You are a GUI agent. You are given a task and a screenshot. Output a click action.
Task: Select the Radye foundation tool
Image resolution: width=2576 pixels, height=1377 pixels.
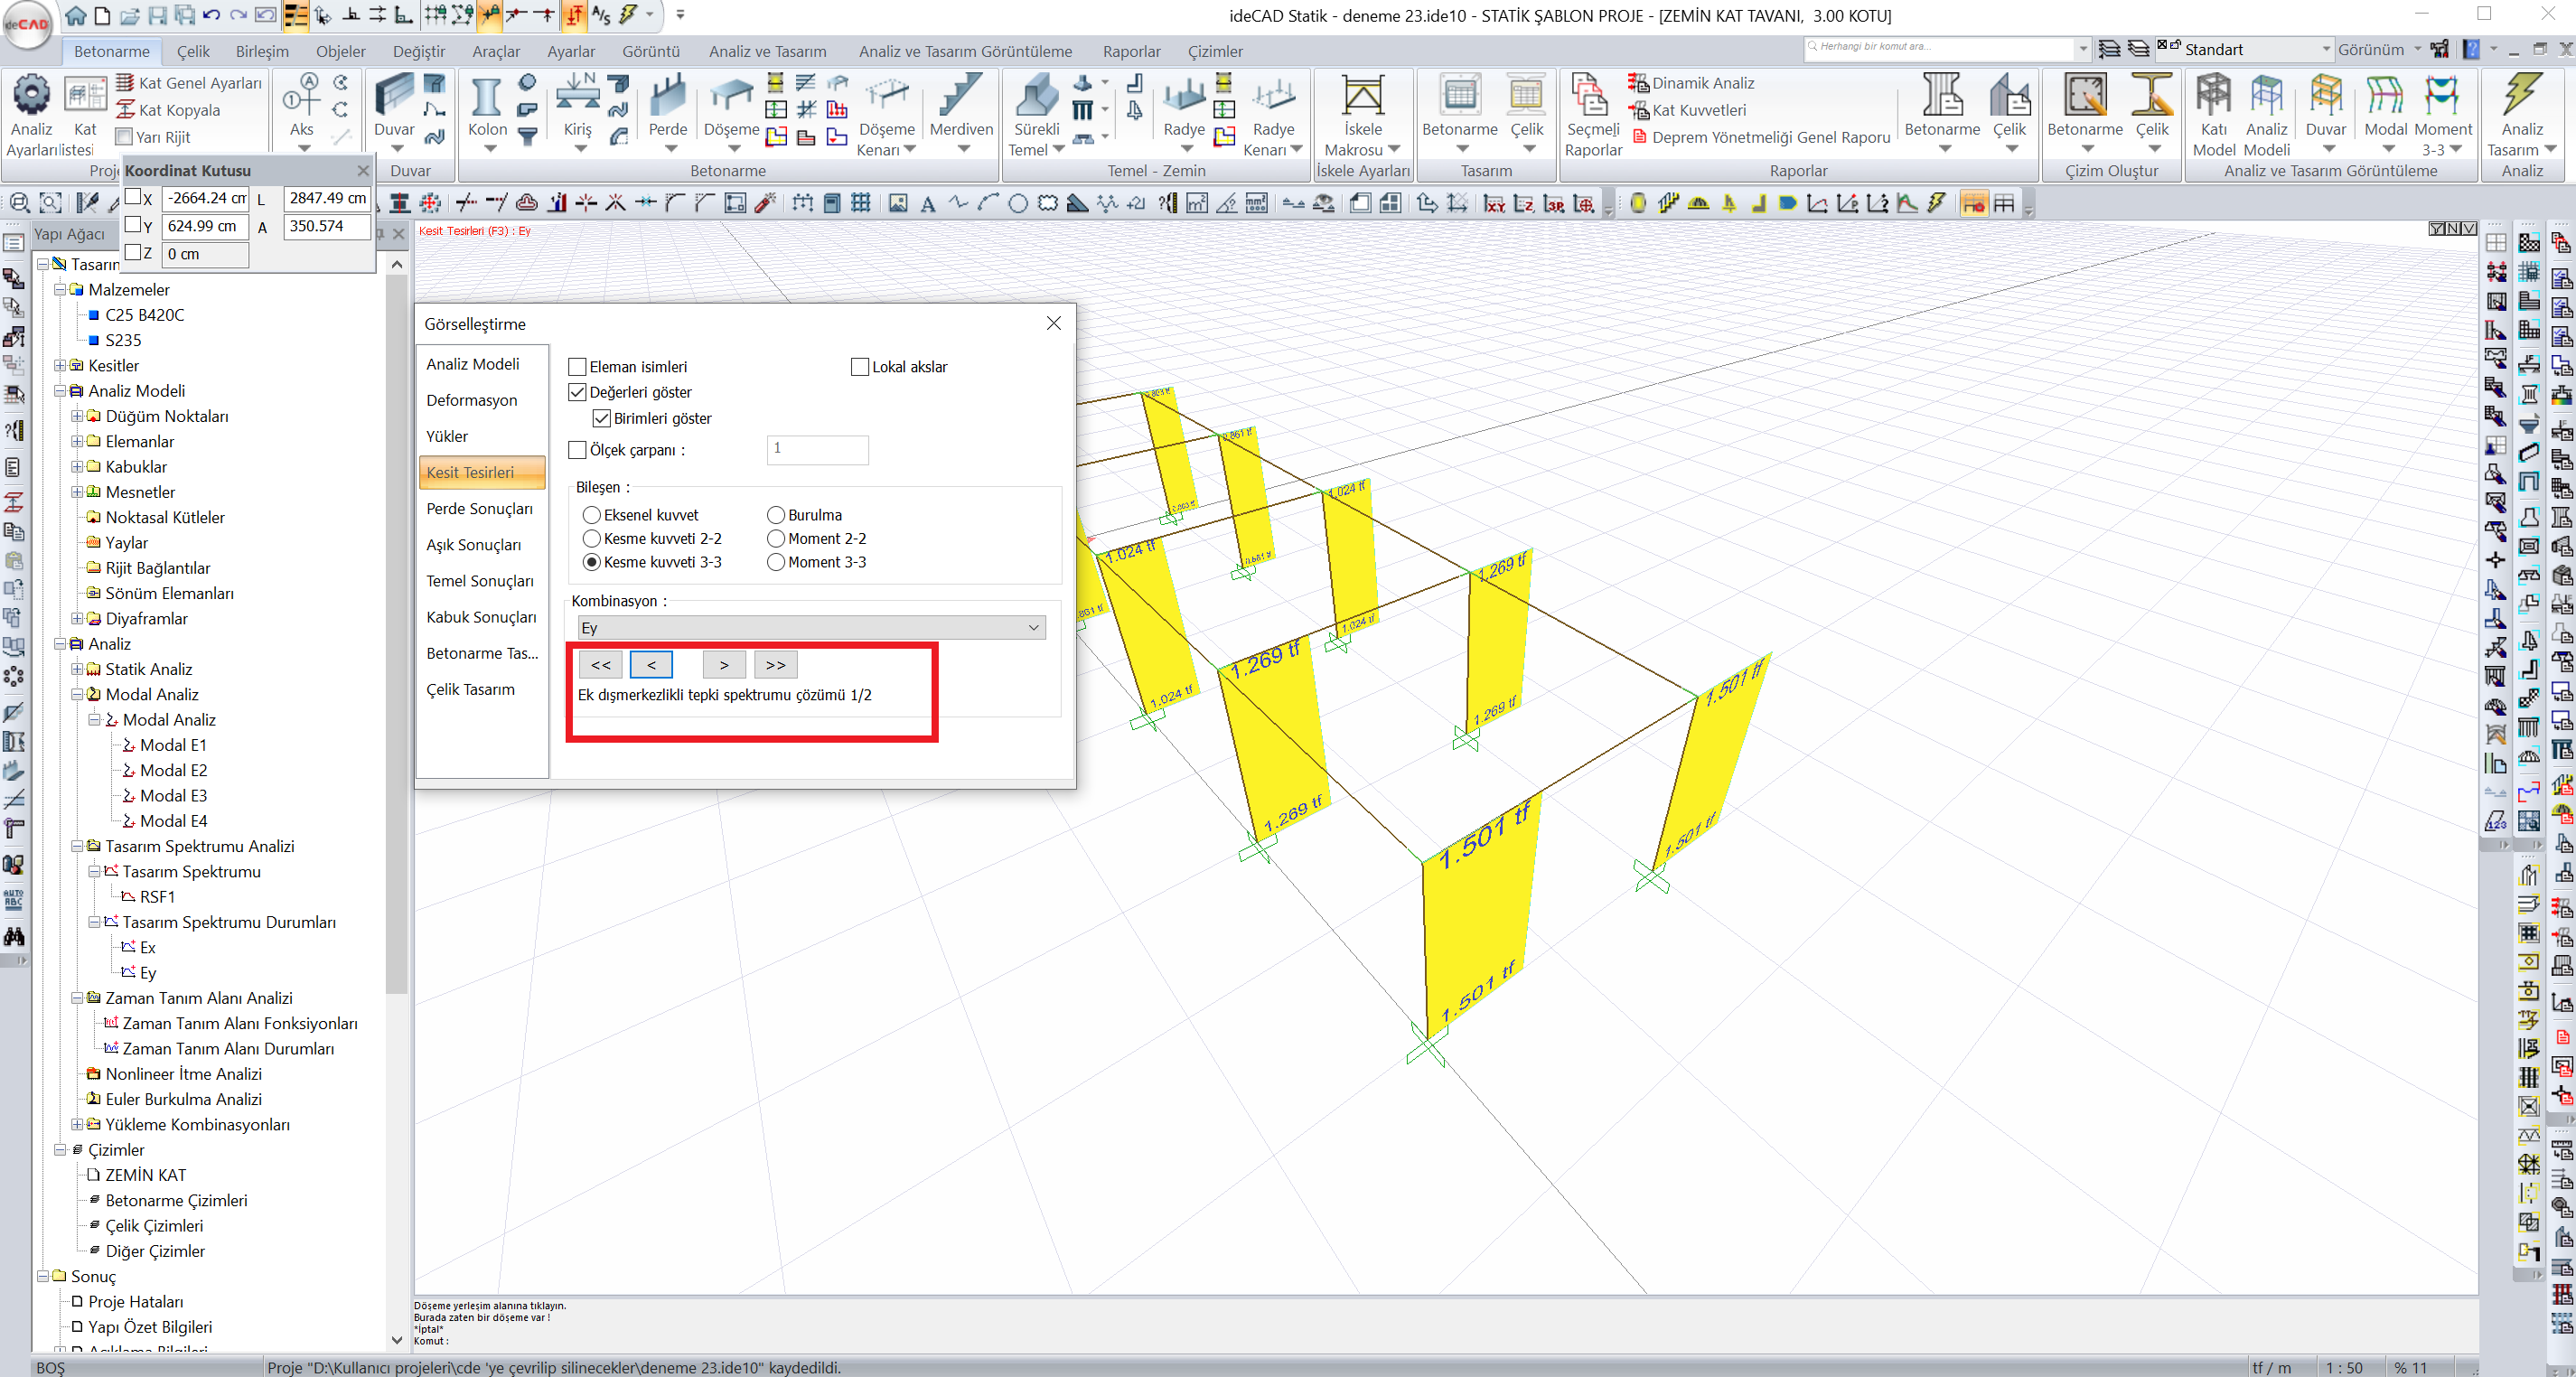click(x=1183, y=98)
